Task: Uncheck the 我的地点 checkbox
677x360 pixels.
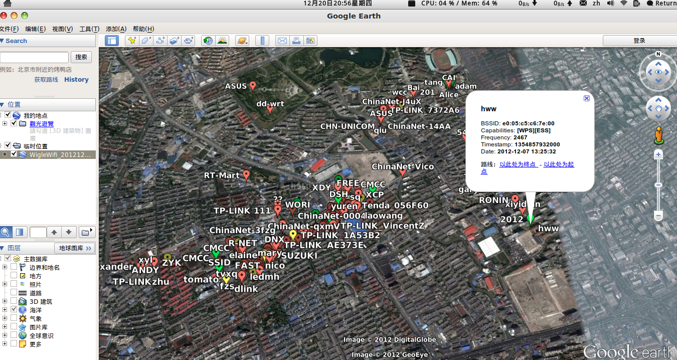Action: [8, 115]
